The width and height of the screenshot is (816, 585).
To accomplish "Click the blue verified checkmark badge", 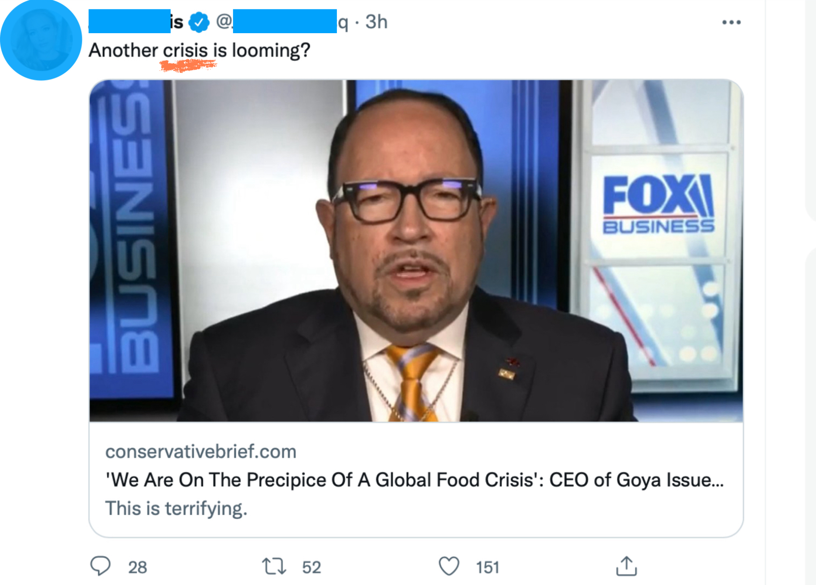I will coord(199,22).
